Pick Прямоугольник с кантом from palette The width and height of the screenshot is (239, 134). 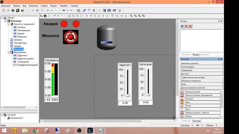[x=200, y=113]
